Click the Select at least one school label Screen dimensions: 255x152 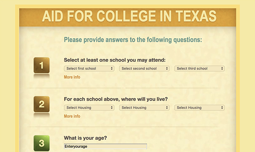pos(115,60)
